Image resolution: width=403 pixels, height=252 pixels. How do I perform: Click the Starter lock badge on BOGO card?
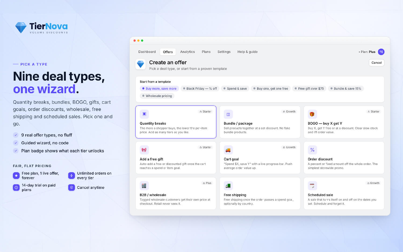tap(373, 111)
